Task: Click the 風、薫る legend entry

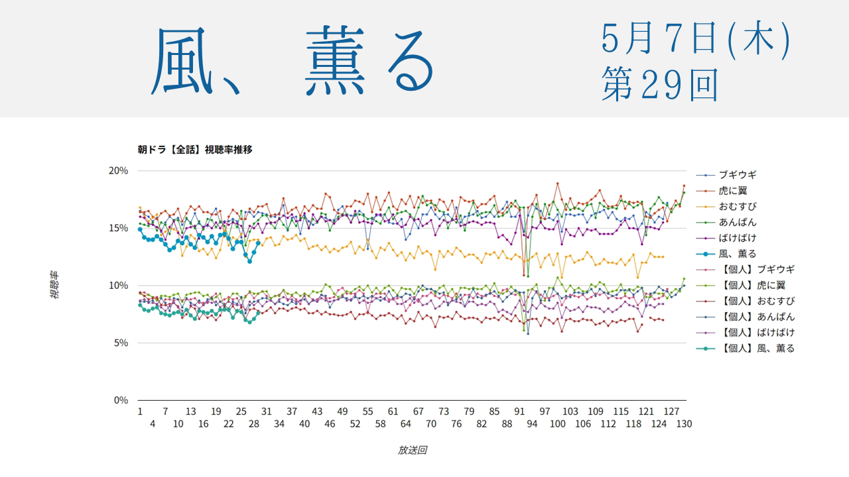Action: 726,254
